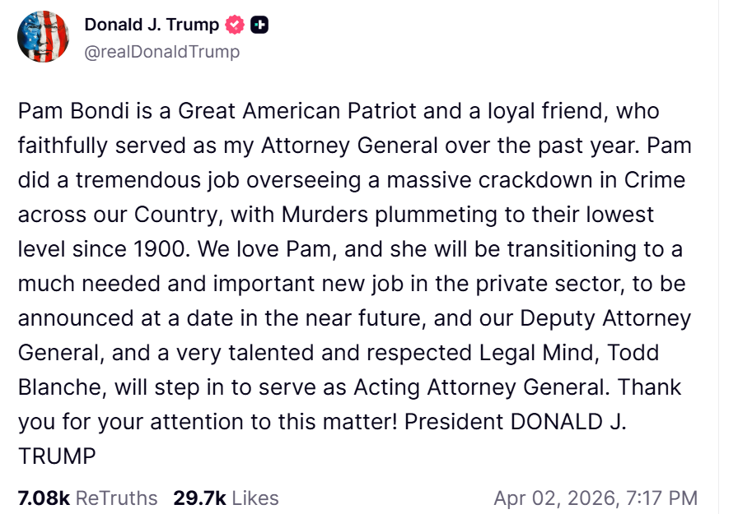
Task: Open Donald J. Trump's profile avatar
Action: [43, 38]
